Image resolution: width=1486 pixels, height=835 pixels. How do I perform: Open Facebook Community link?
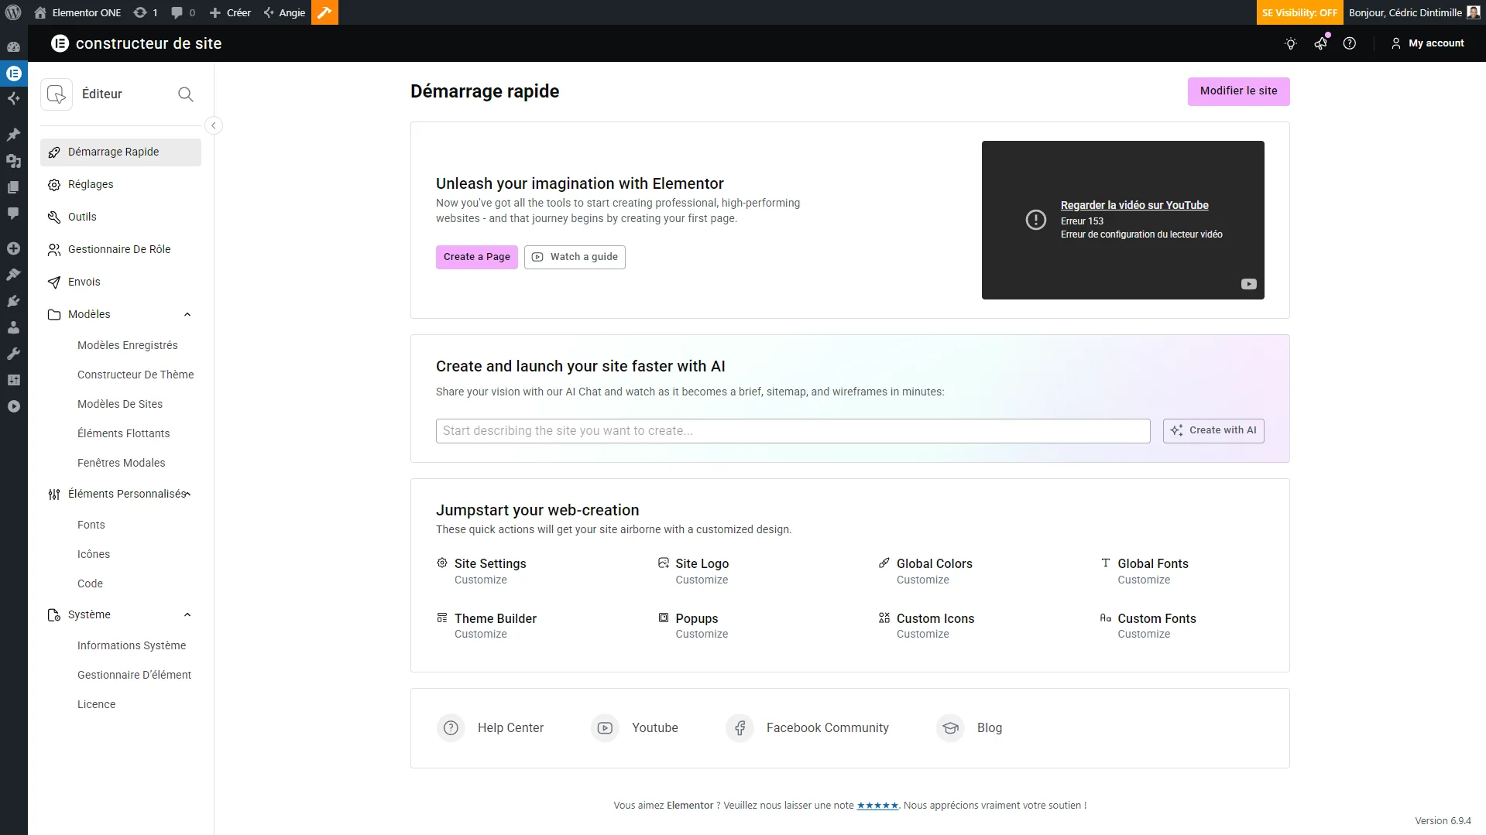pyautogui.click(x=808, y=728)
